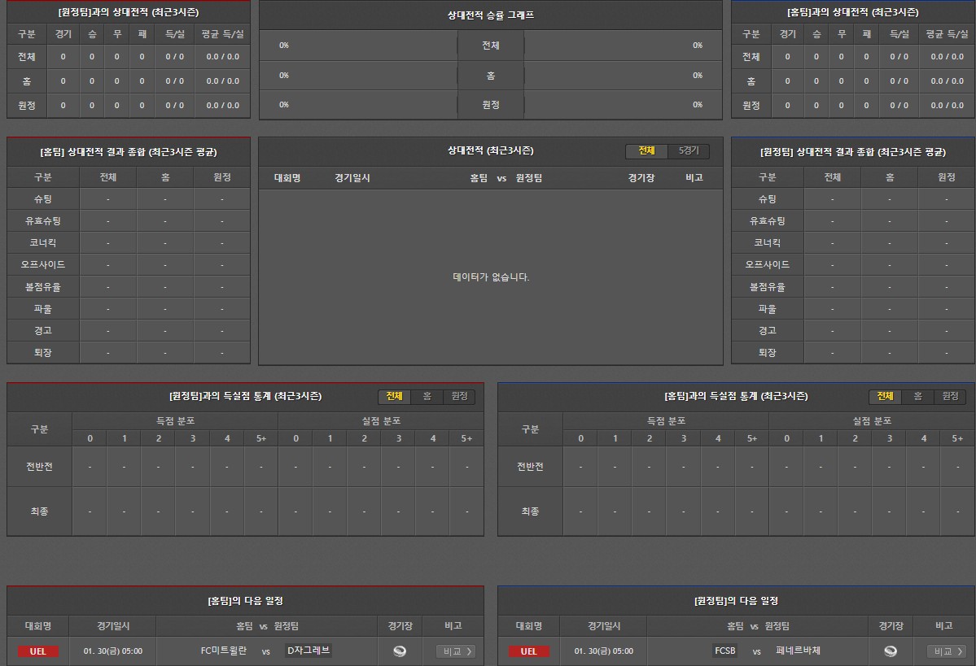Viewport: 976px width, 666px height.
Task: Click the FCSB team name
Action: 724,651
